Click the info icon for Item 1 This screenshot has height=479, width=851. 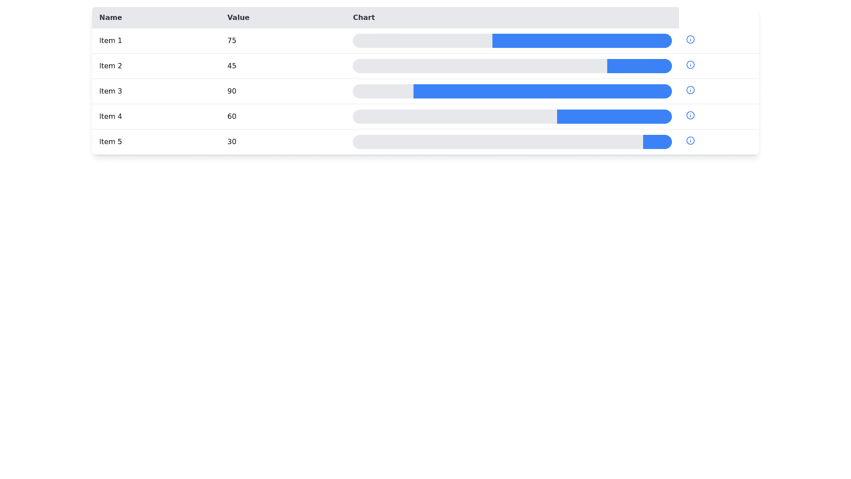pos(690,39)
